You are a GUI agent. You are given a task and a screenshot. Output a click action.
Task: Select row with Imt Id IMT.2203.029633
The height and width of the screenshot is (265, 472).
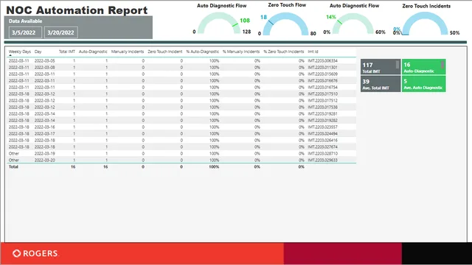coord(181,160)
